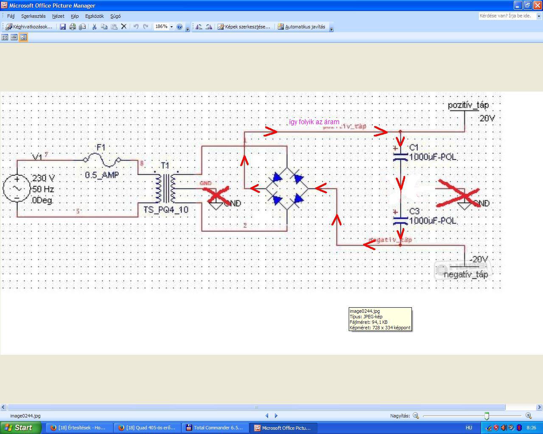
Task: Click the system clock showing 8:26
Action: (531, 428)
